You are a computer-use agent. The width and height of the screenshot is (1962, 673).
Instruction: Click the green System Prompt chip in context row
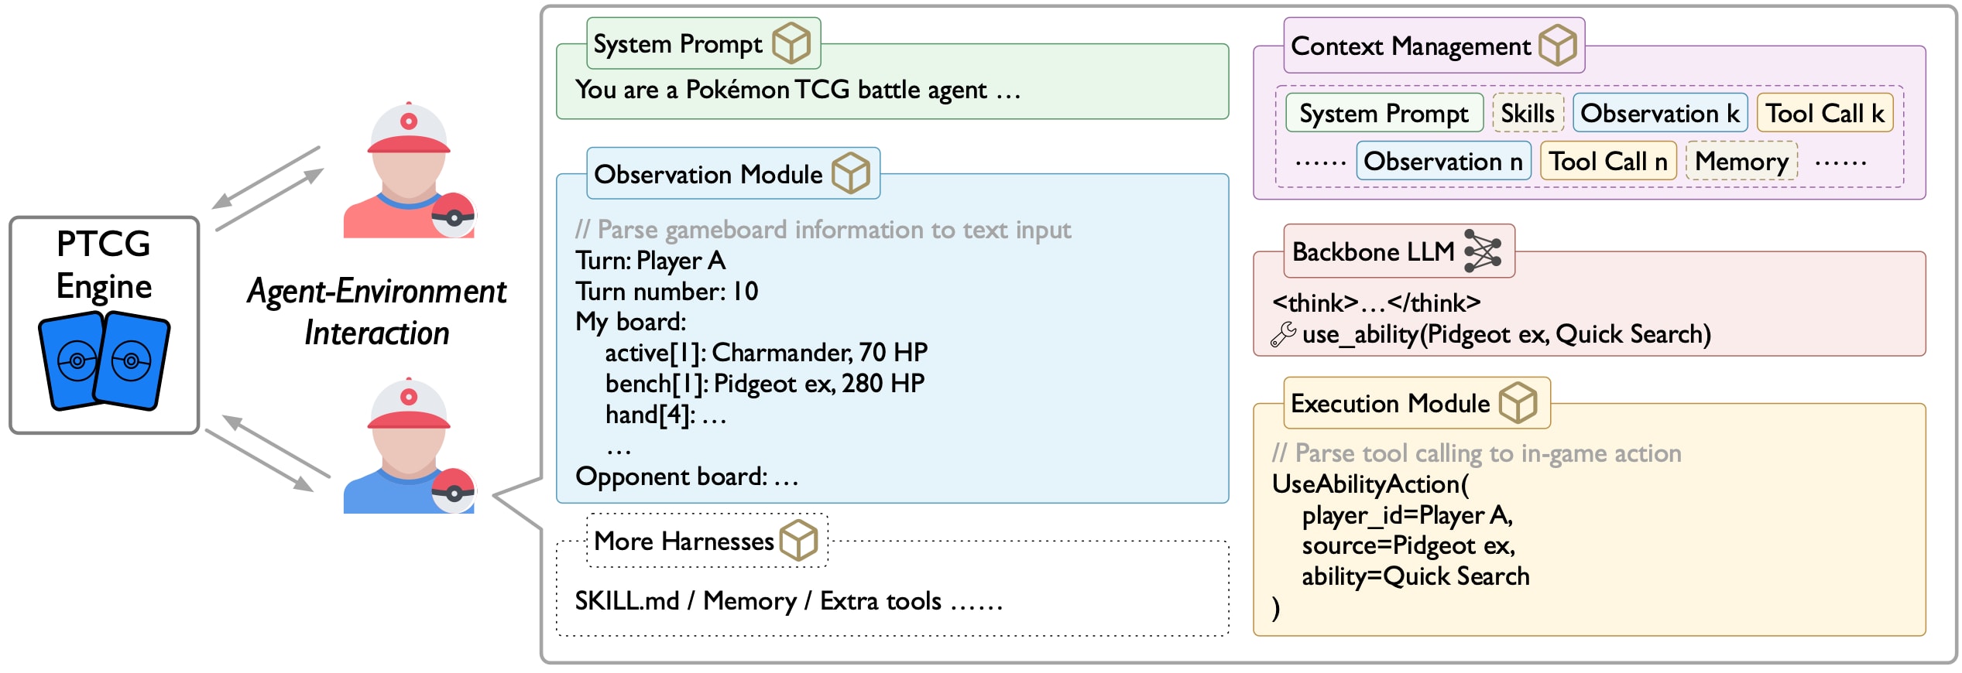click(1384, 113)
